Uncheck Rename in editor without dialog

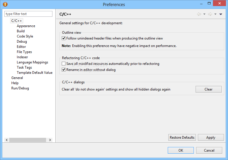[x=63, y=70]
